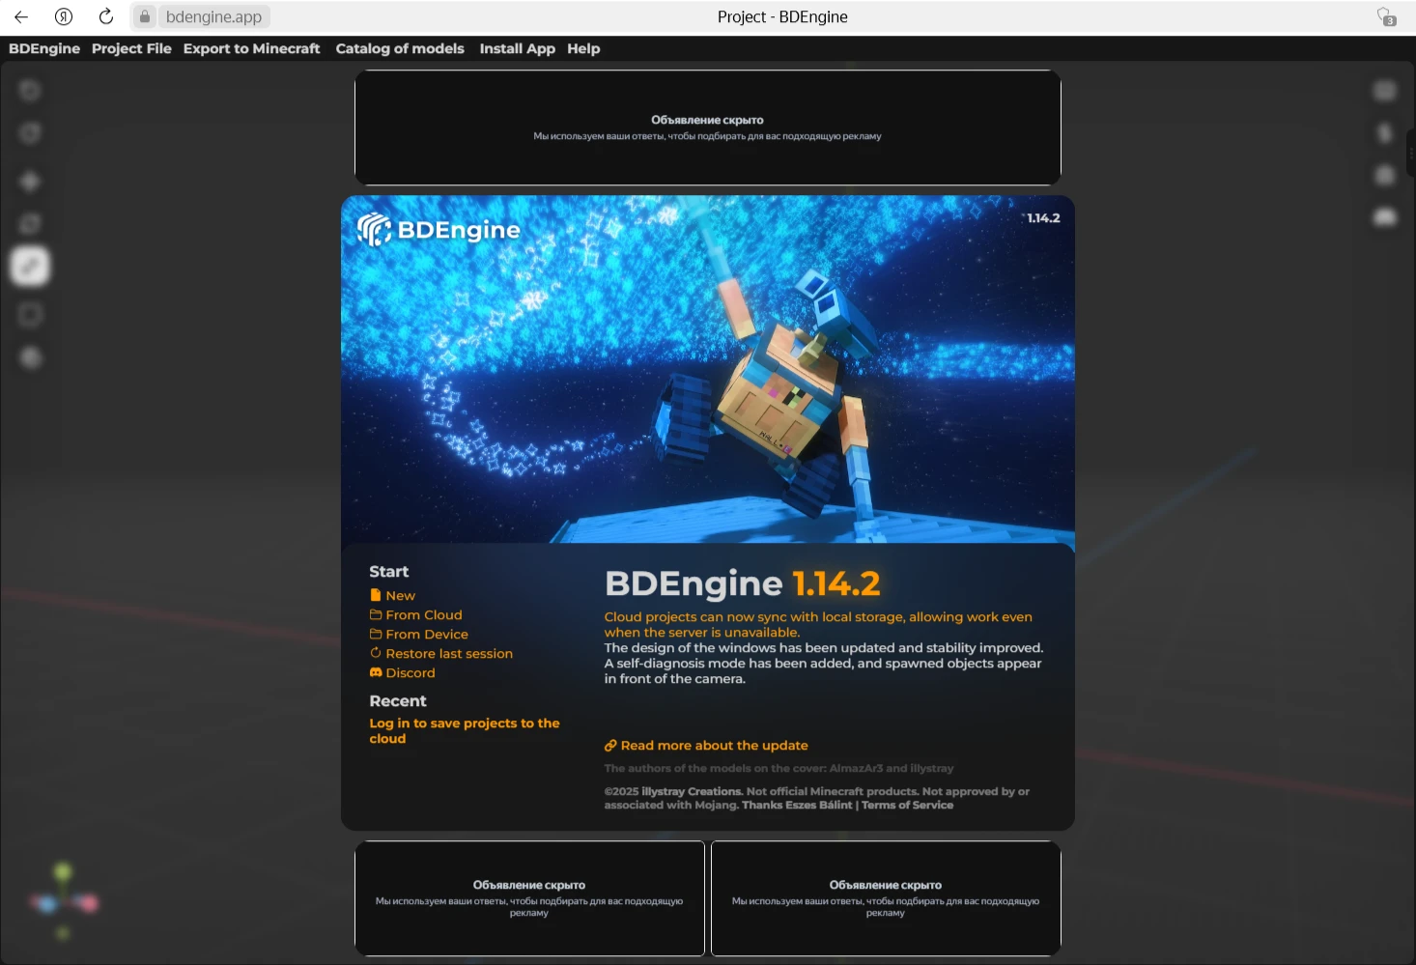This screenshot has width=1416, height=965.
Task: Open the Discord link
Action: (x=402, y=673)
